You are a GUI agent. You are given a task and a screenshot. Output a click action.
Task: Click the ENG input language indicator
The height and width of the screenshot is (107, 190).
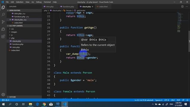(171, 104)
